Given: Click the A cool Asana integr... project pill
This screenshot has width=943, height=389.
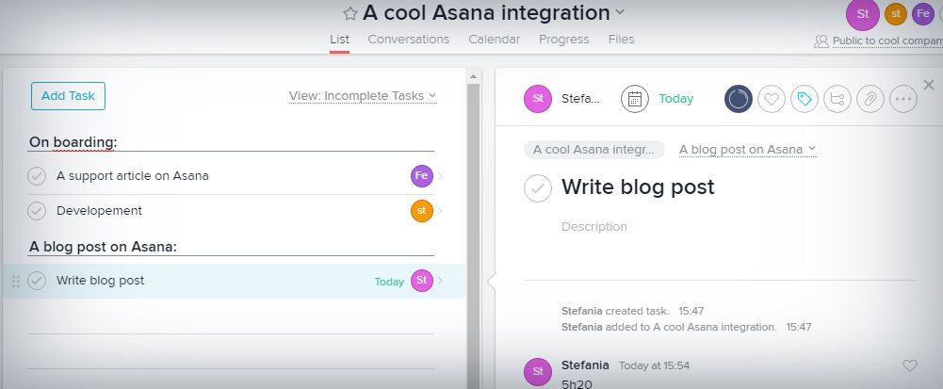Looking at the screenshot, I should click(x=594, y=150).
